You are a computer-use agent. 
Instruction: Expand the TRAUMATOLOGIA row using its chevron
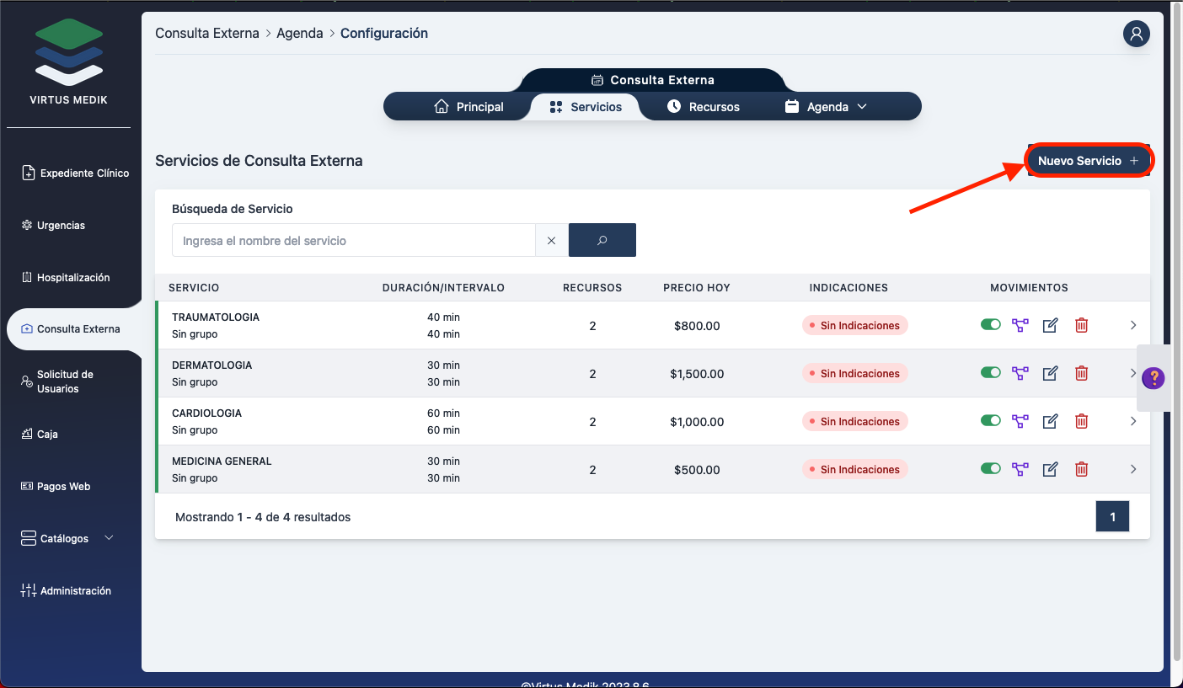tap(1133, 325)
